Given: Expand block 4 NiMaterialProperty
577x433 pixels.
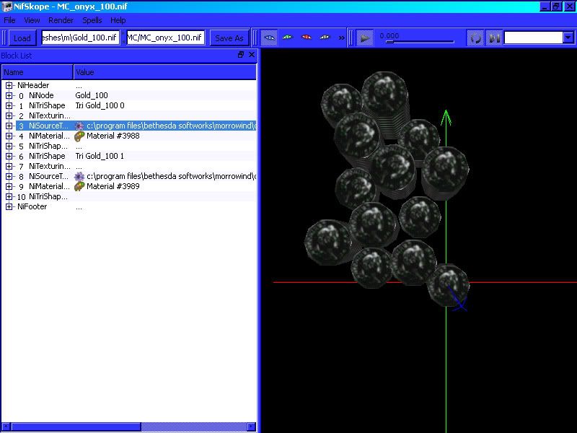Looking at the screenshot, I should pos(9,136).
